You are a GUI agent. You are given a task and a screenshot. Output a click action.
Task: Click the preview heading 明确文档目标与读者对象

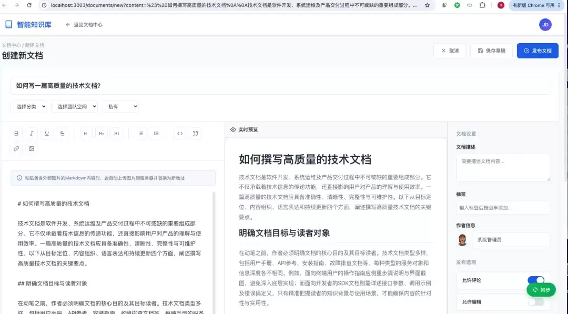tap(285, 233)
